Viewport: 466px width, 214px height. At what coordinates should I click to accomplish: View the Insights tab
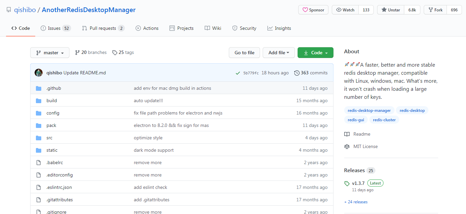tap(279, 28)
